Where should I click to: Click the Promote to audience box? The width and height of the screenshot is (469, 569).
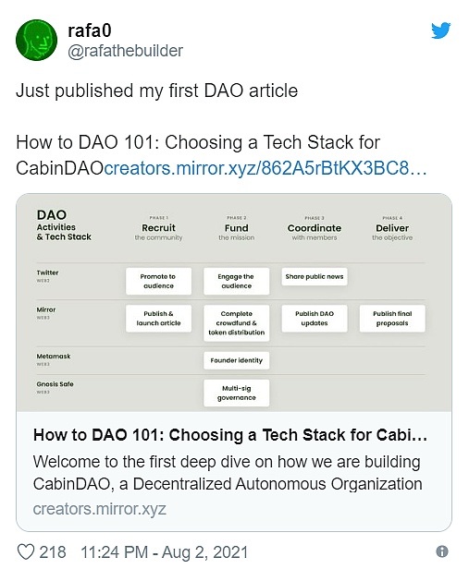(x=158, y=281)
